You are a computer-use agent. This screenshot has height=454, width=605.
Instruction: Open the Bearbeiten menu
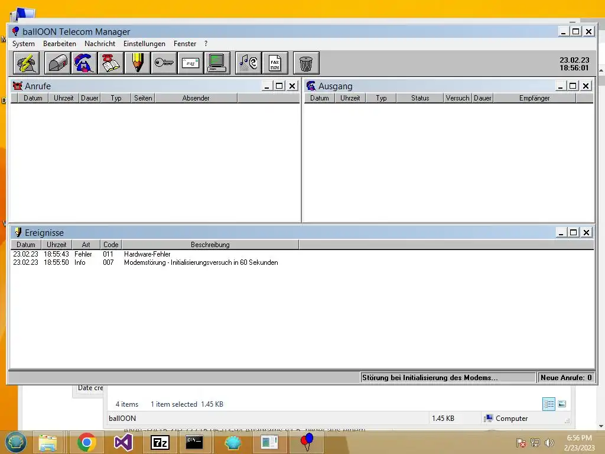tap(60, 44)
